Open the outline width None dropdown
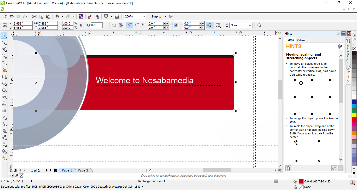The height and width of the screenshot is (190, 357). [250, 25]
